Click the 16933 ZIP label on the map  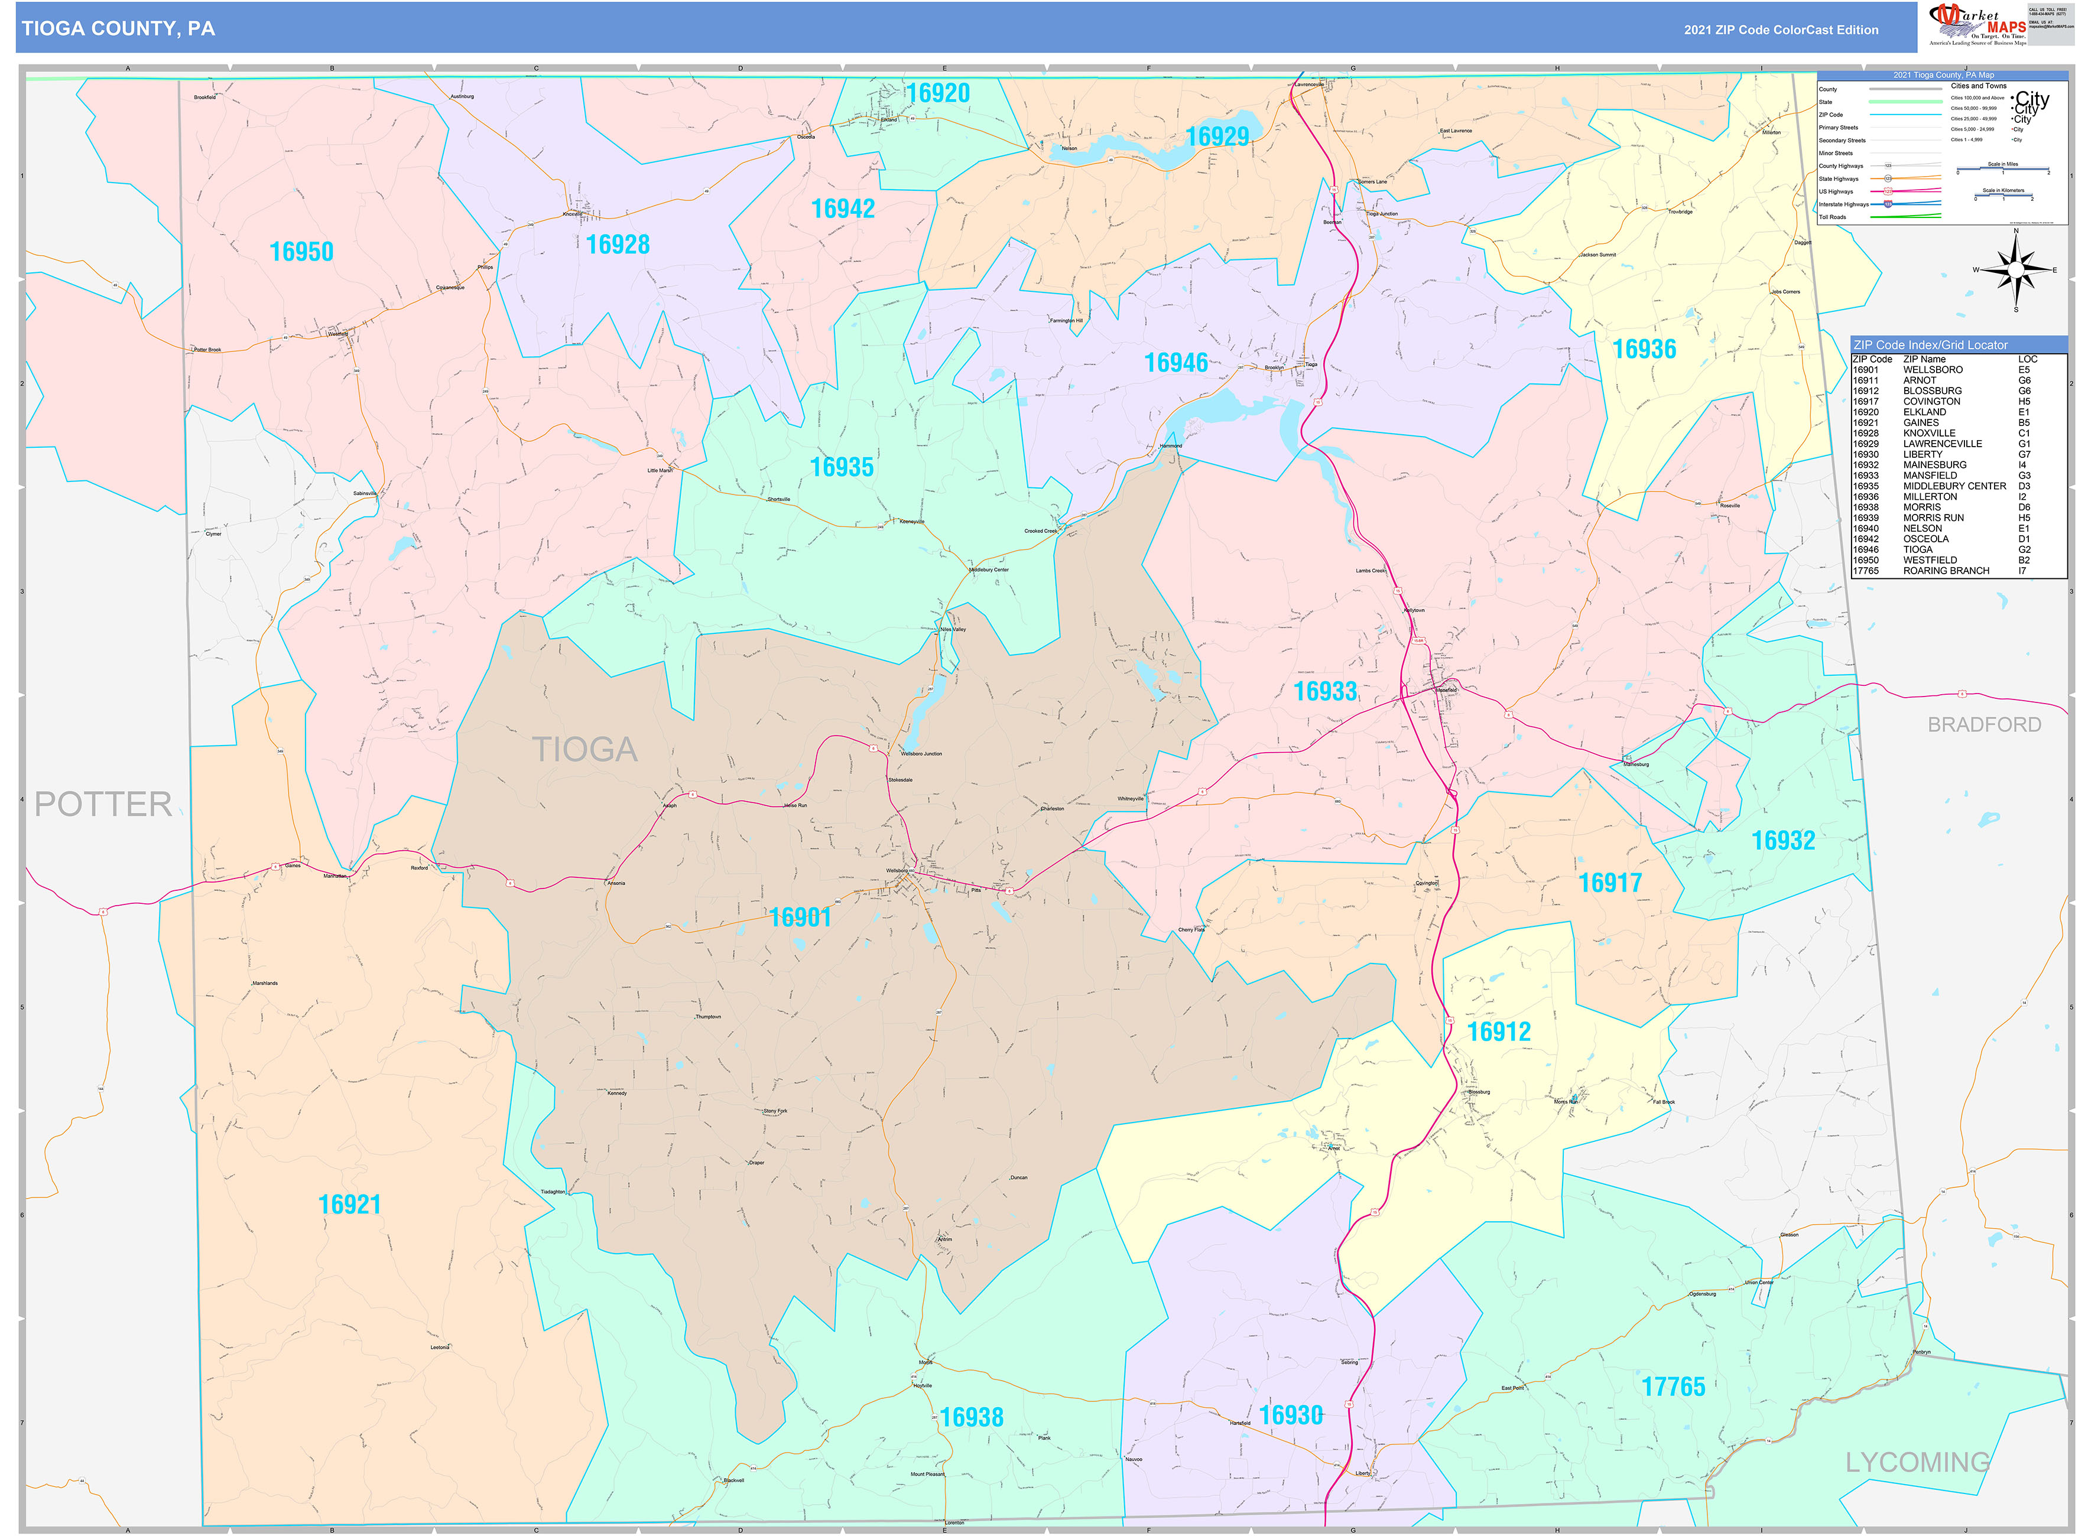click(x=1326, y=691)
